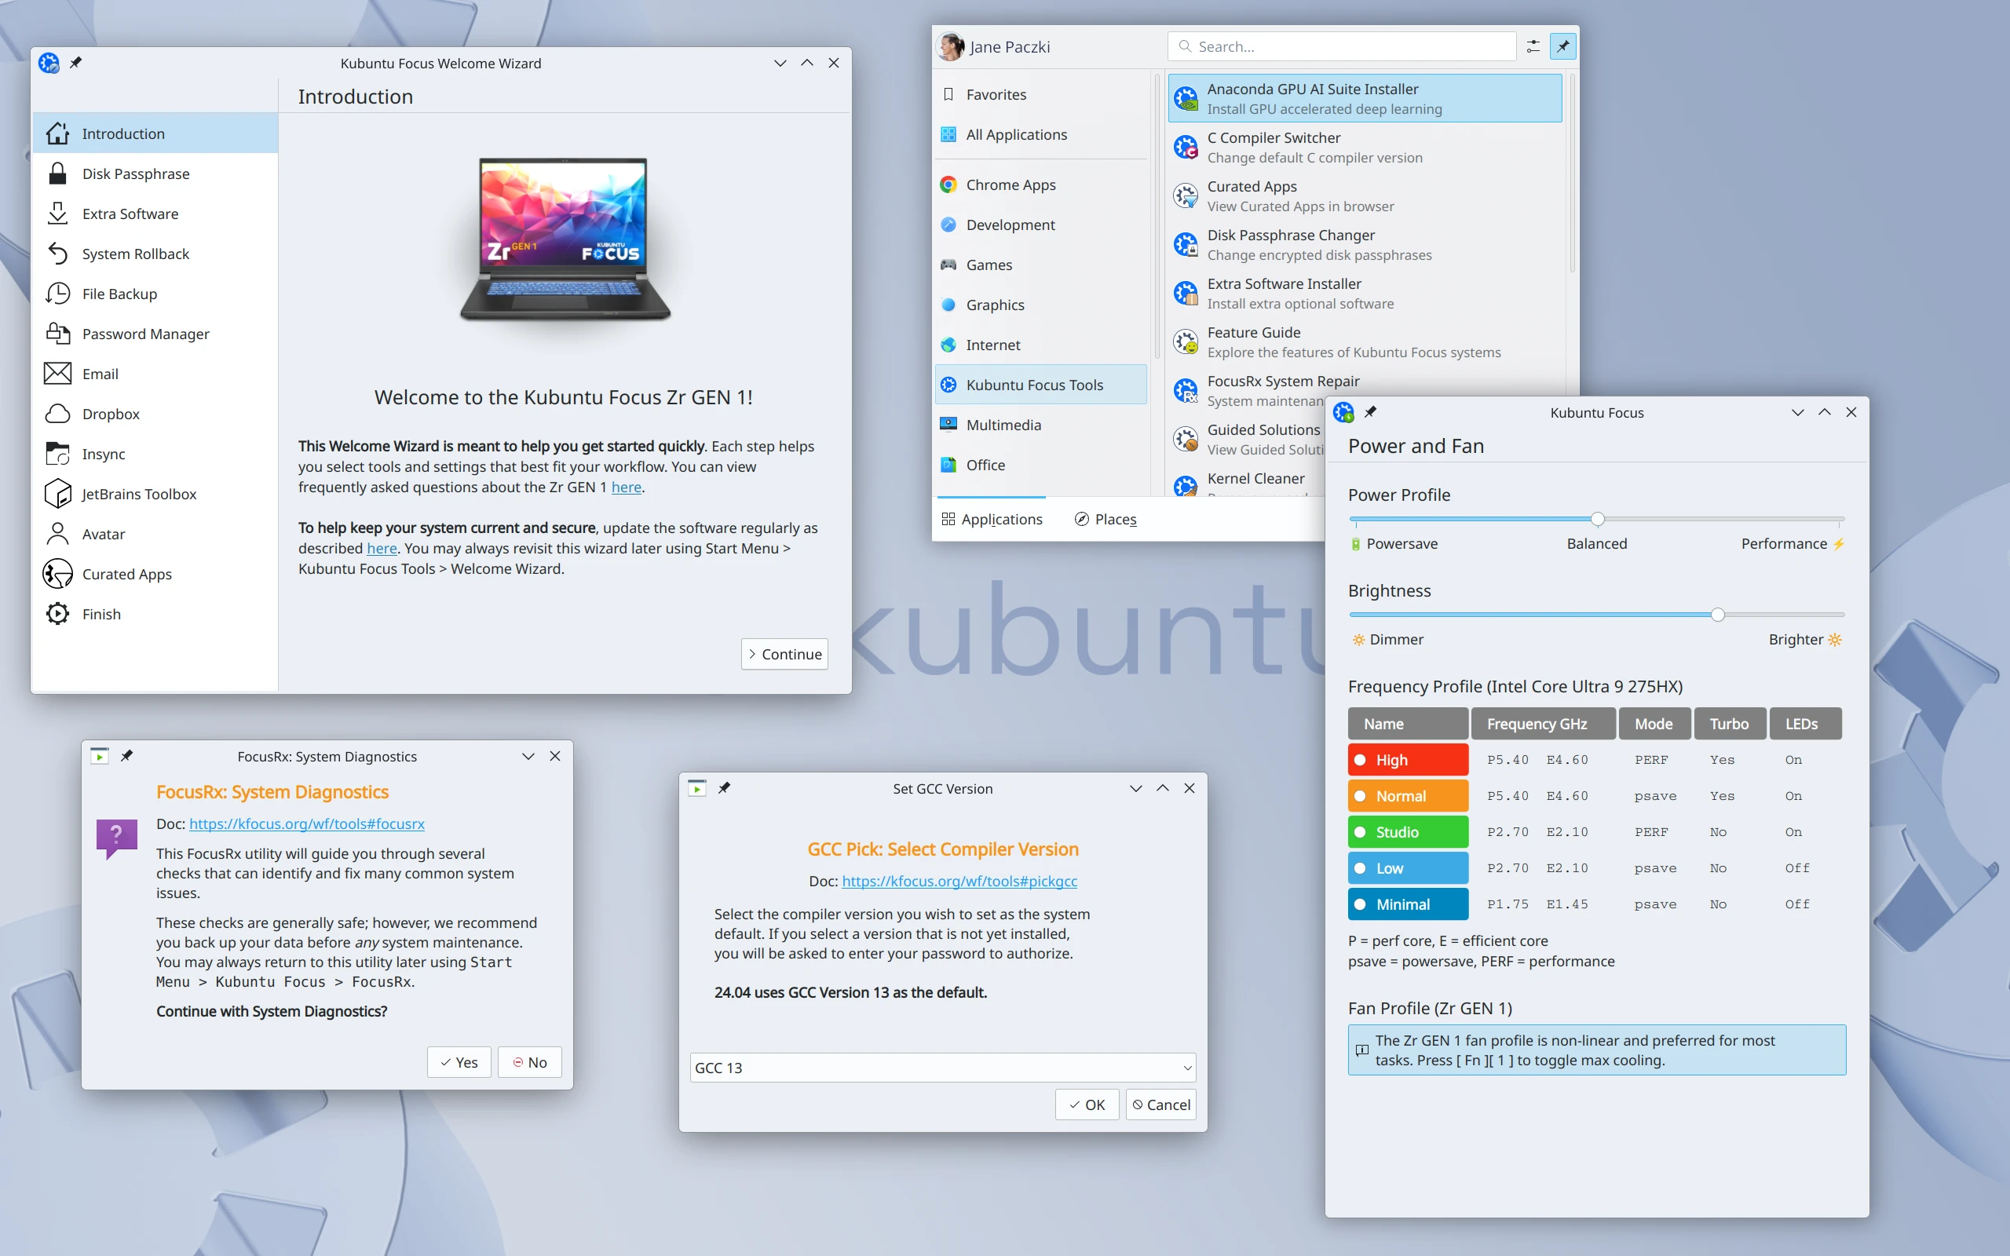Open Feature Guide application entry
This screenshot has height=1256, width=2010.
[1365, 341]
